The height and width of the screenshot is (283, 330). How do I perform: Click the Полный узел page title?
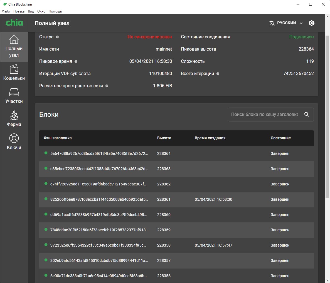tap(52, 23)
